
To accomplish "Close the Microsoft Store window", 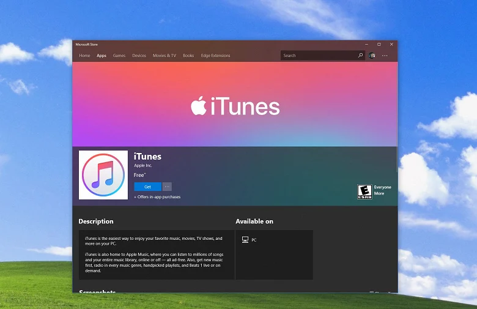I will click(x=391, y=45).
